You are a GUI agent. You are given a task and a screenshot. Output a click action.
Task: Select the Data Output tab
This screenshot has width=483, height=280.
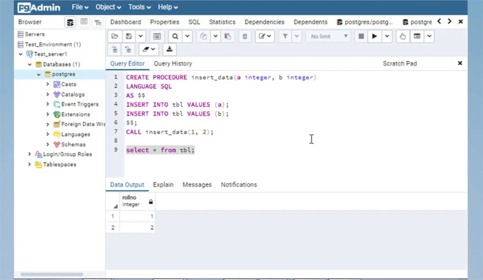click(x=127, y=185)
